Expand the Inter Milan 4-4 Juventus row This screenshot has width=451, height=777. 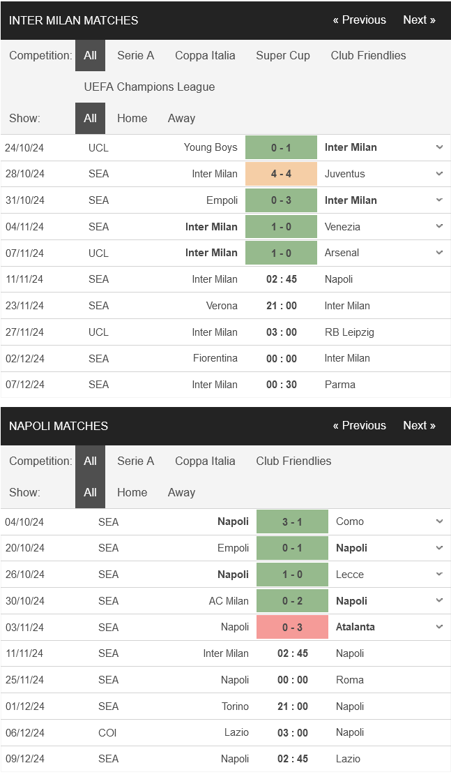439,174
